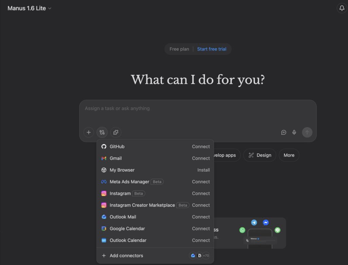The width and height of the screenshot is (348, 265).
Task: Click Connect next to Google Calendar
Action: 201,229
